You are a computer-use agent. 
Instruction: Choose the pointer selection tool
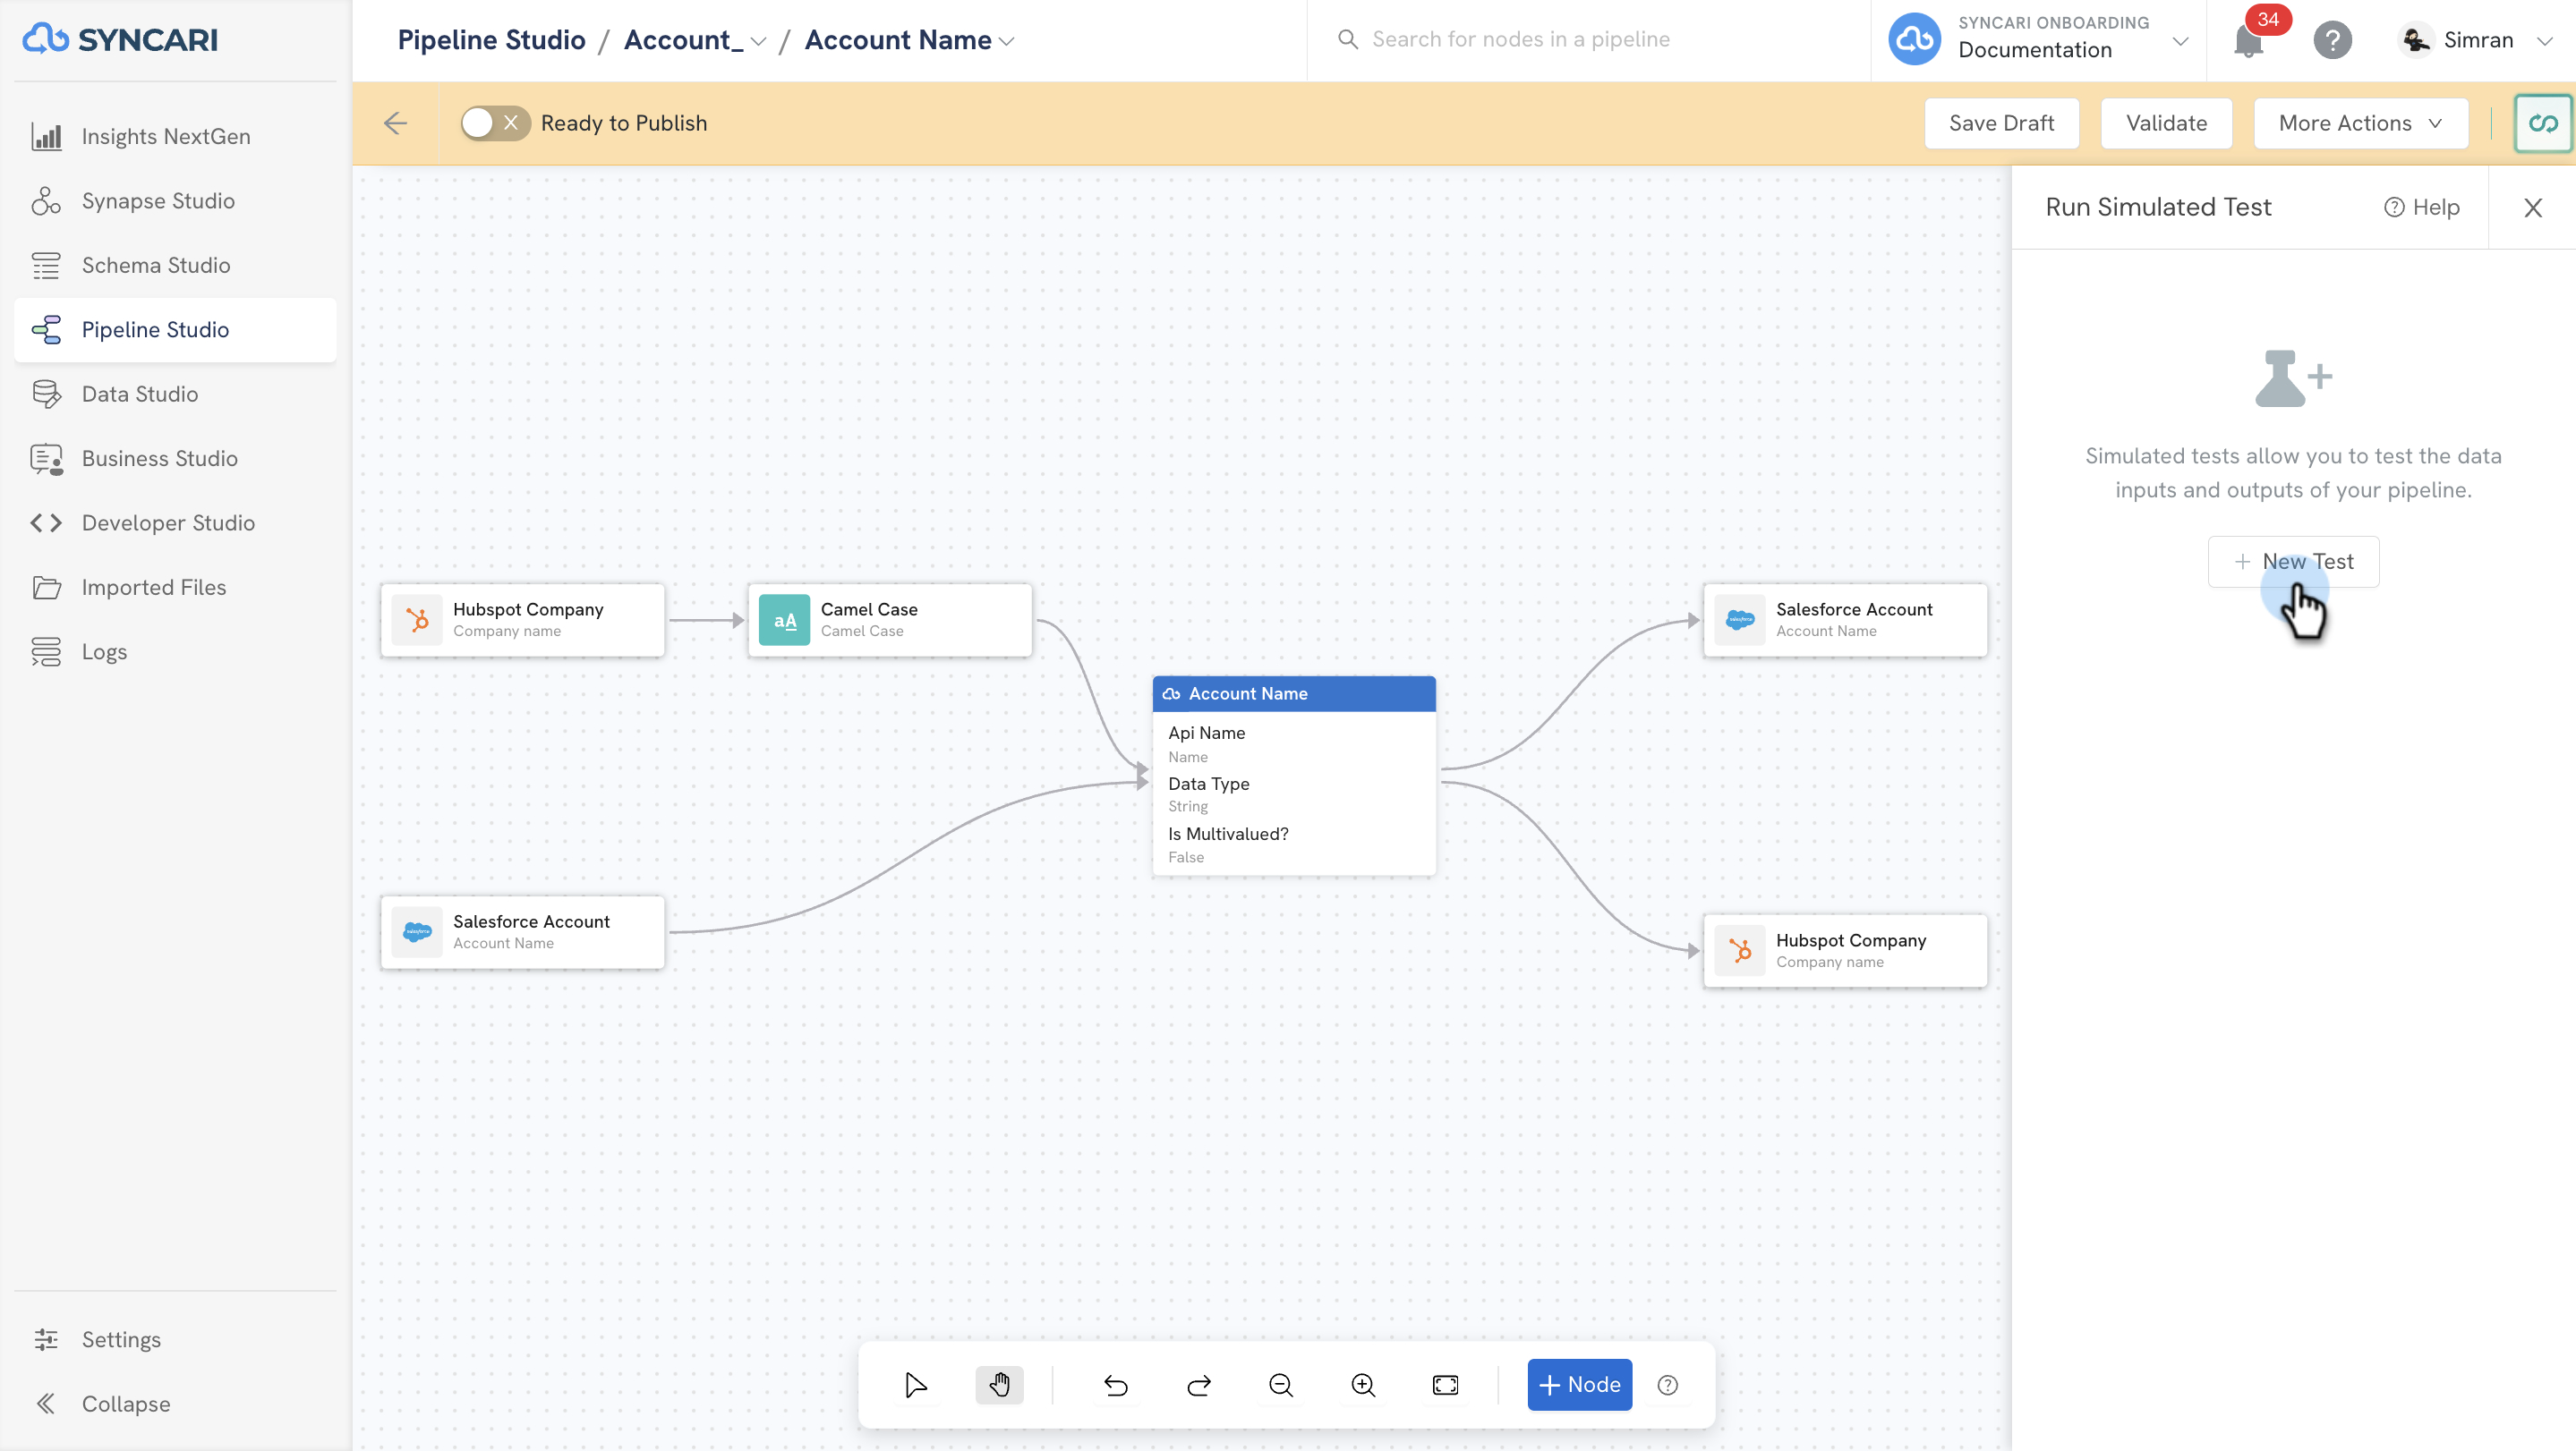(915, 1385)
